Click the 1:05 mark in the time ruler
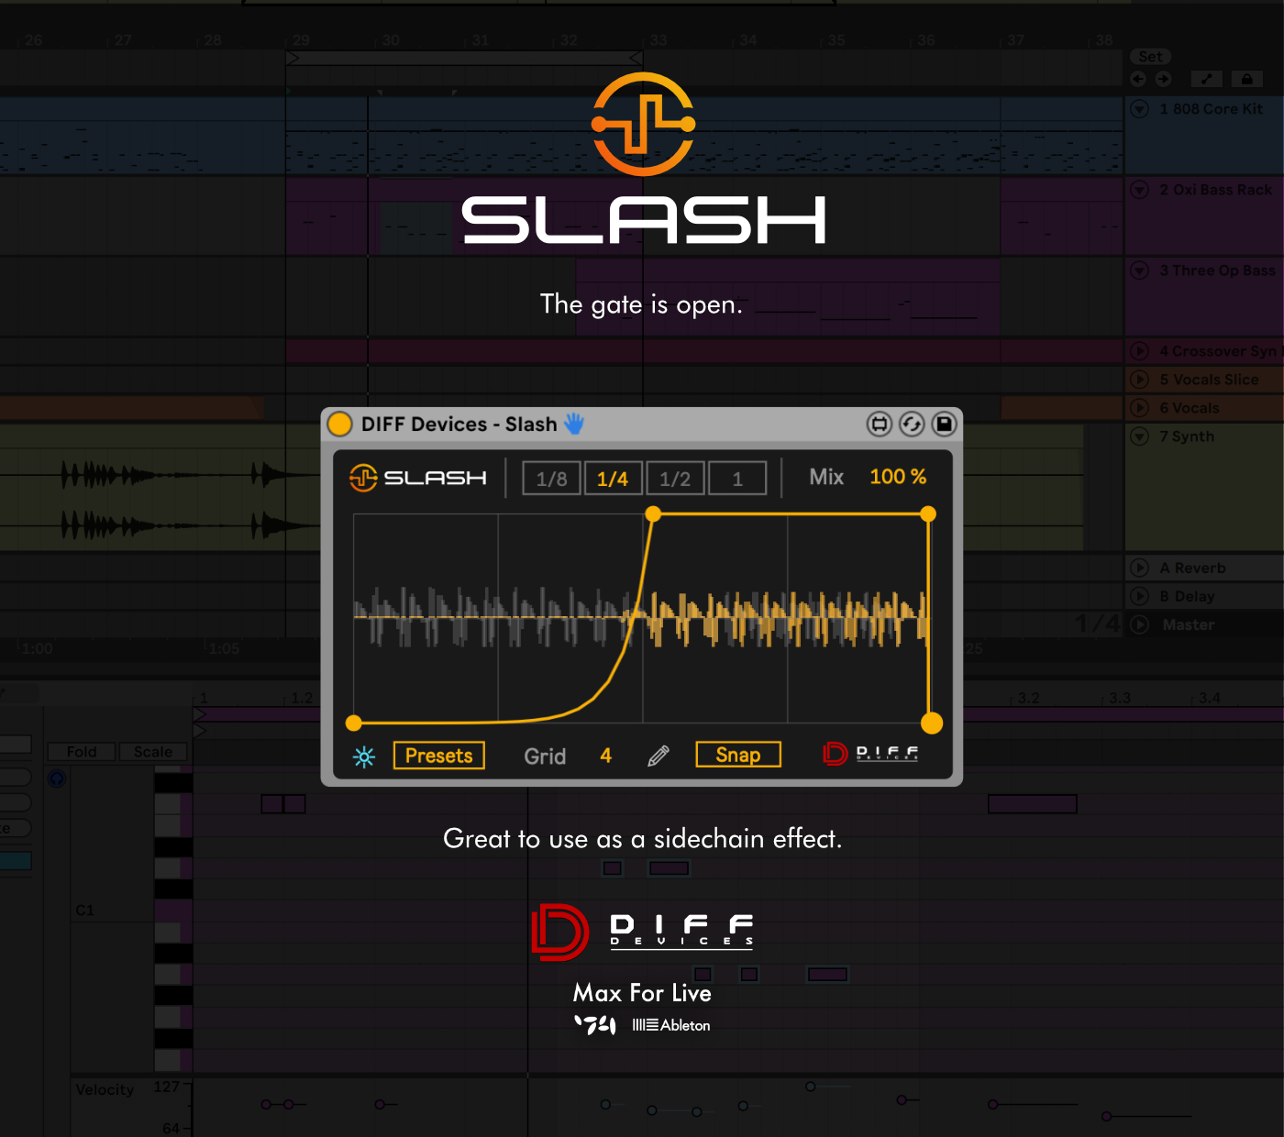Screen dimensions: 1284x1137 click(224, 648)
